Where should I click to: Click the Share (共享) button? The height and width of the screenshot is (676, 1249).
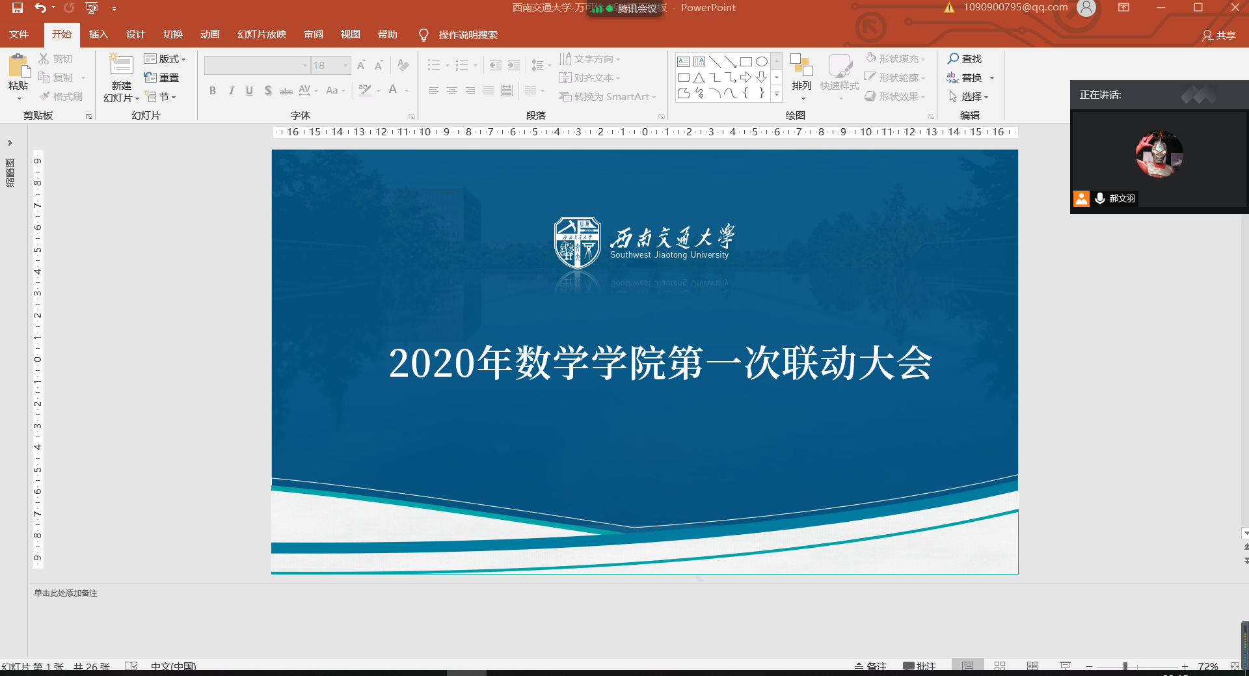tap(1218, 35)
